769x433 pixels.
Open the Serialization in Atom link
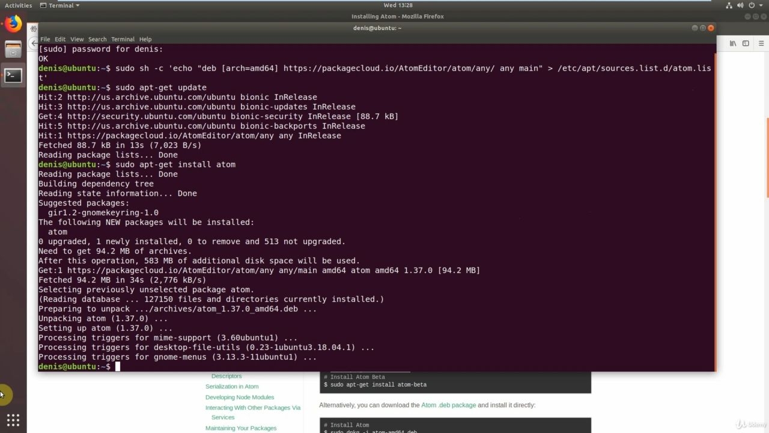coord(232,387)
